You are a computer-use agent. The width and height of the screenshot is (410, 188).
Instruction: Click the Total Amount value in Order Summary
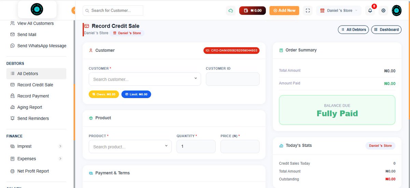389,71
